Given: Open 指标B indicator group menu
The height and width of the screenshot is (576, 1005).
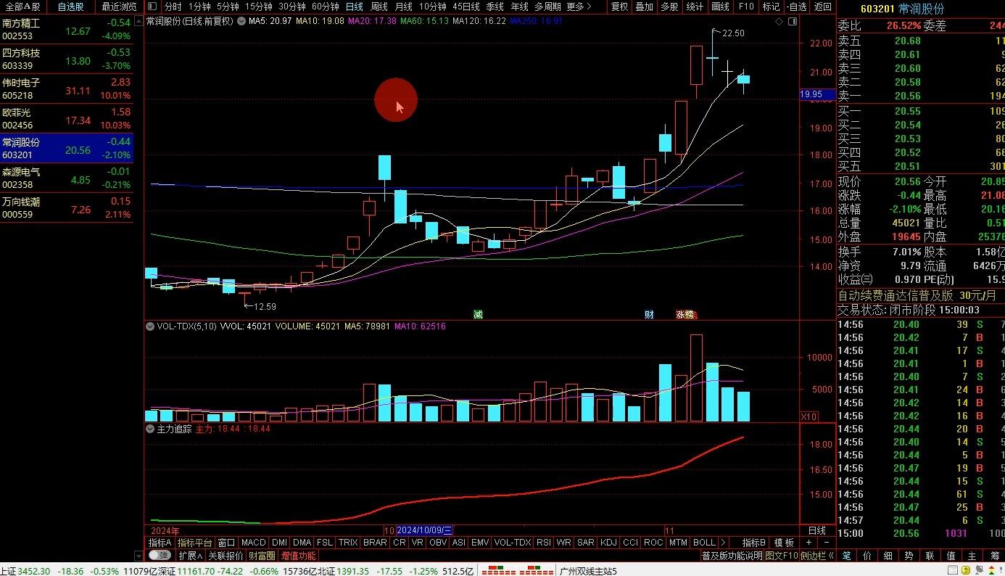Looking at the screenshot, I should point(753,543).
